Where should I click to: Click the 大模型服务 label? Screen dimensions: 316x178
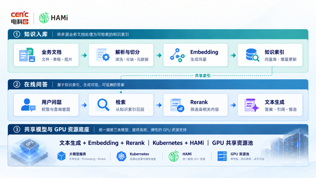point(78,154)
